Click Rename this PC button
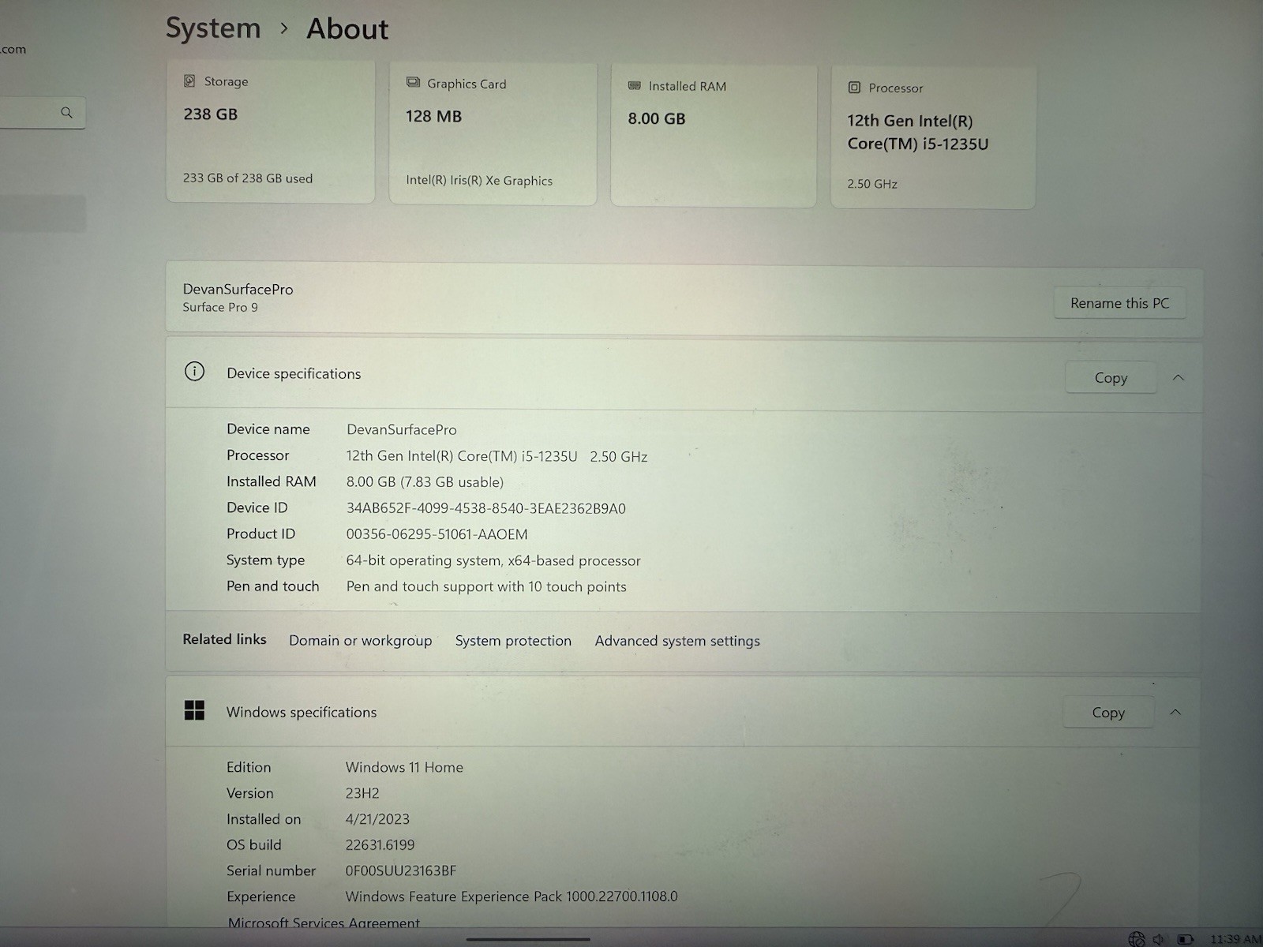This screenshot has height=947, width=1263. [x=1119, y=303]
